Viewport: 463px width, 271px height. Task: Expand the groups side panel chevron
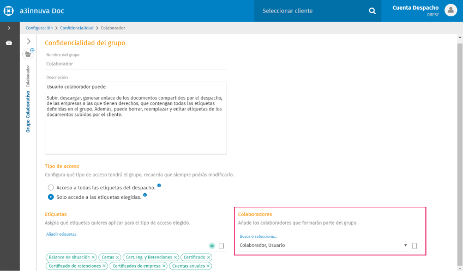click(x=29, y=41)
